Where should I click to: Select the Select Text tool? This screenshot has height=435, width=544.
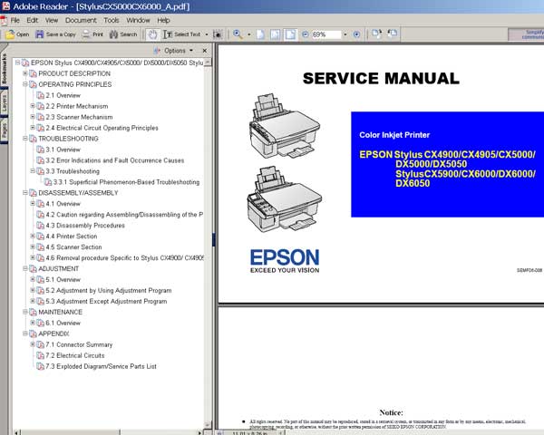pyautogui.click(x=182, y=34)
